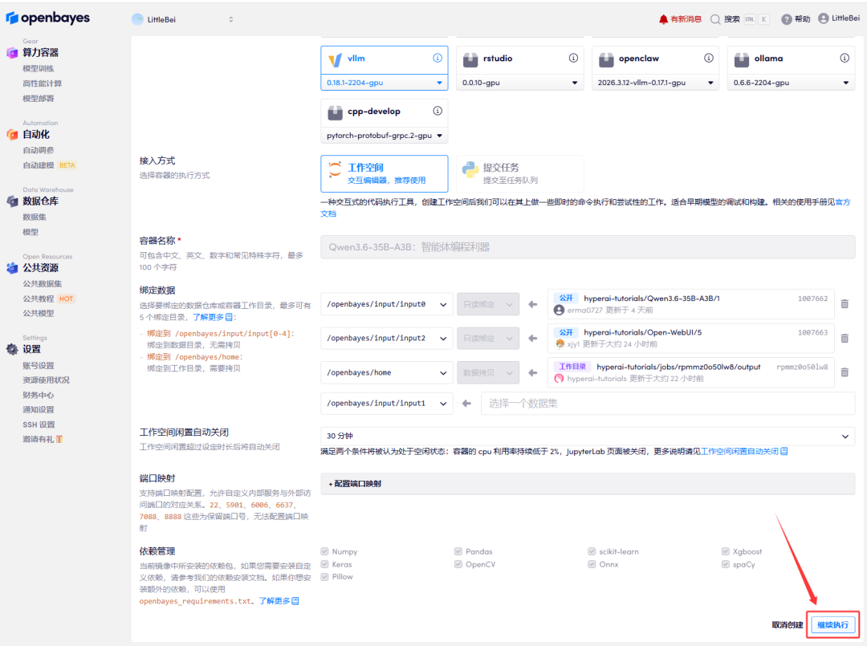Toggle the Xgboost dependency checkbox

pyautogui.click(x=726, y=551)
